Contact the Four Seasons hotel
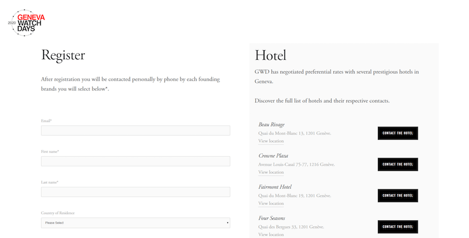 click(x=398, y=227)
